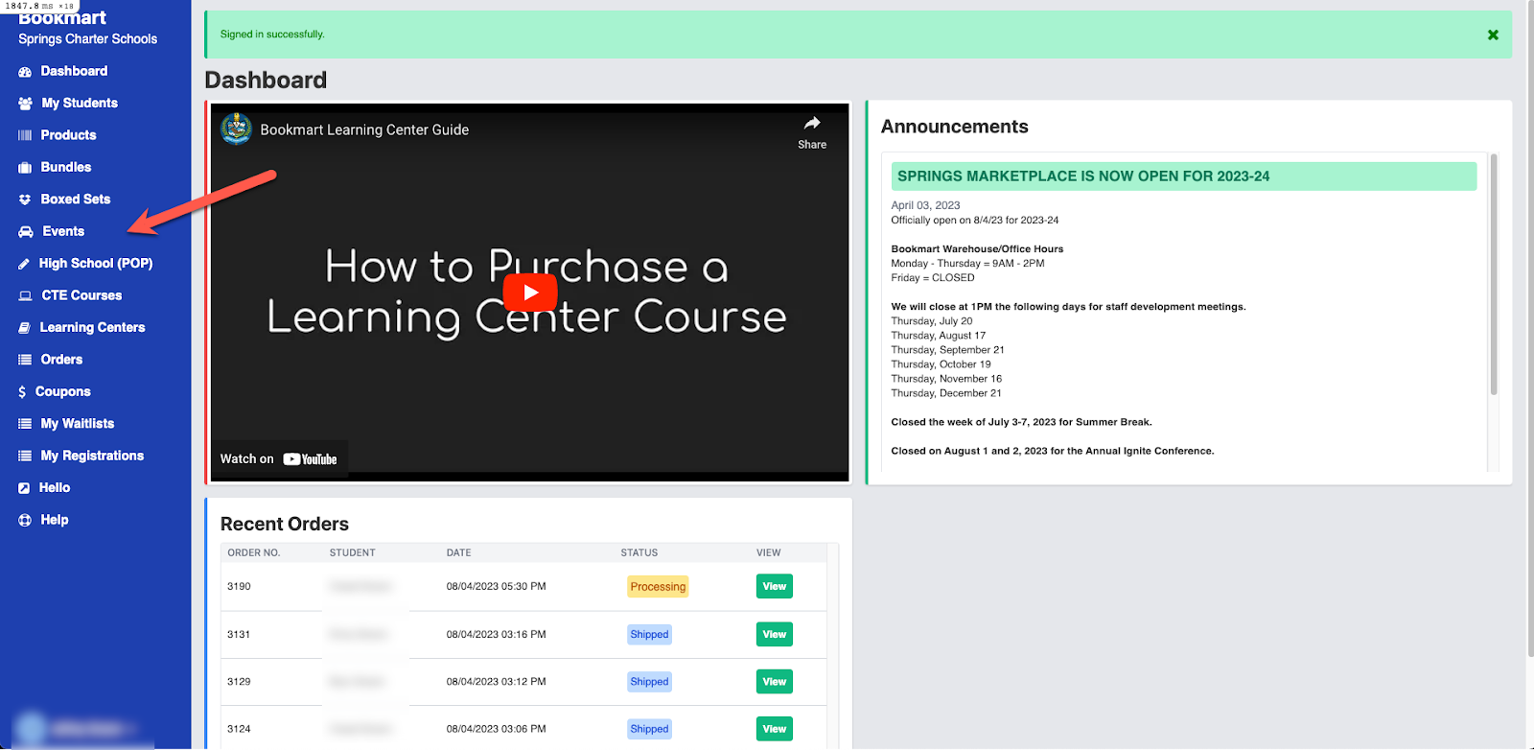Click the date 08/04/2023 05:30 PM
Screen dimensions: 1534x750
(496, 586)
